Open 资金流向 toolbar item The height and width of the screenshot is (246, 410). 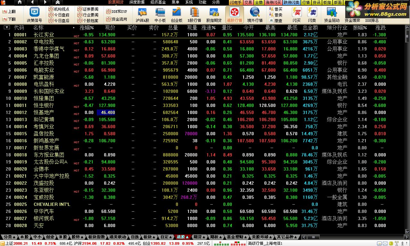point(117,19)
